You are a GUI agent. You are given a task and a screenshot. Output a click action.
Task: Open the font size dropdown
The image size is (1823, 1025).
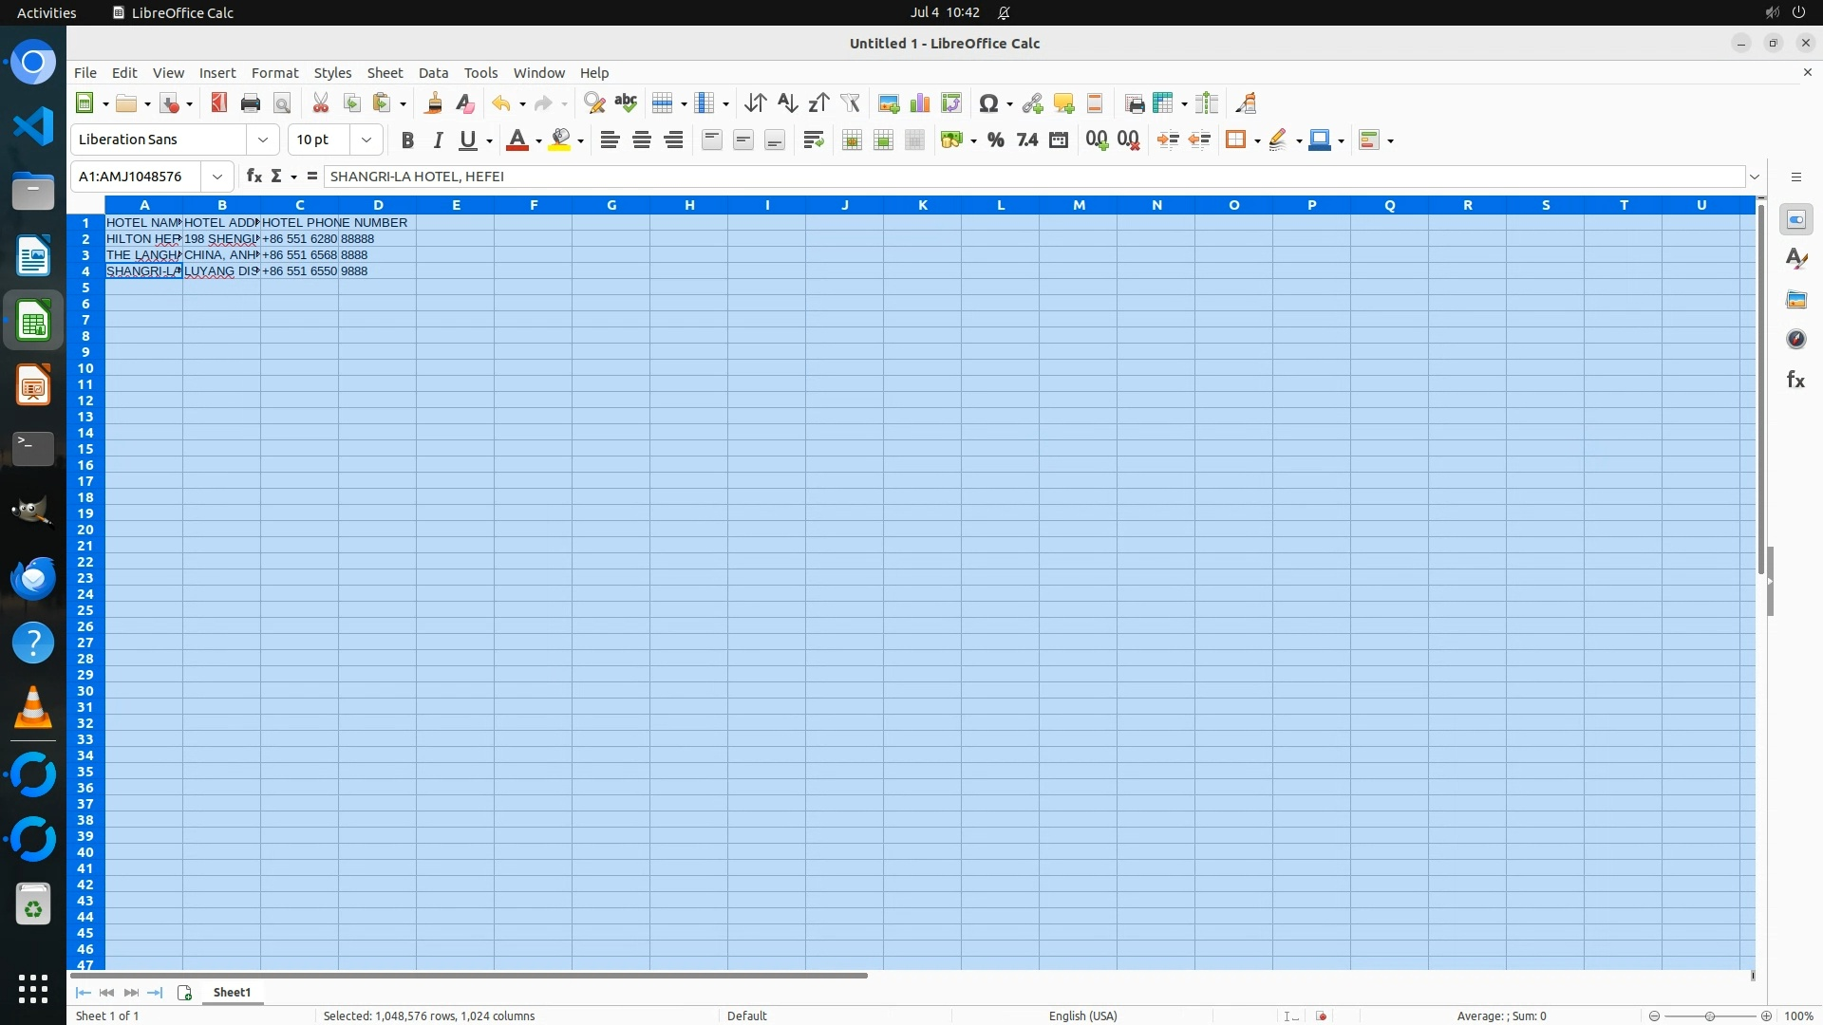(x=366, y=140)
